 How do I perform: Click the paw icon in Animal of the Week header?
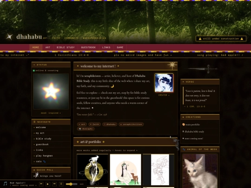coord(184,149)
